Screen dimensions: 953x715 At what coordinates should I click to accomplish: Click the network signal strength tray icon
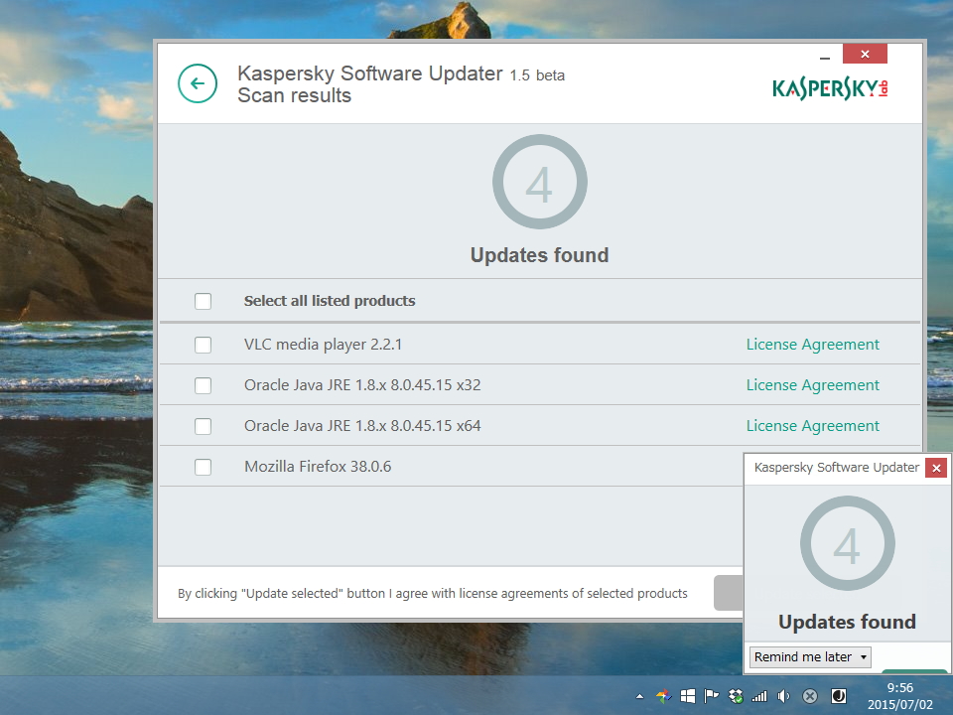click(x=759, y=695)
